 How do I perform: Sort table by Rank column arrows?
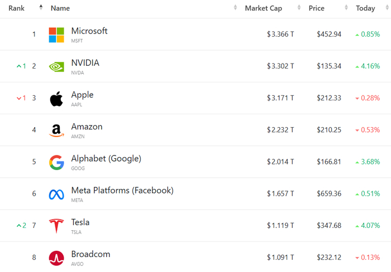pos(41,8)
